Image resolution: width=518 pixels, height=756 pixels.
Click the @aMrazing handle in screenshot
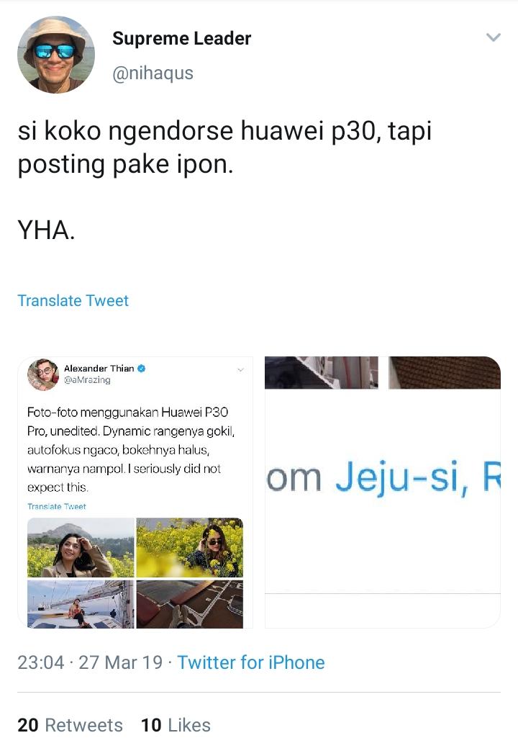(87, 380)
